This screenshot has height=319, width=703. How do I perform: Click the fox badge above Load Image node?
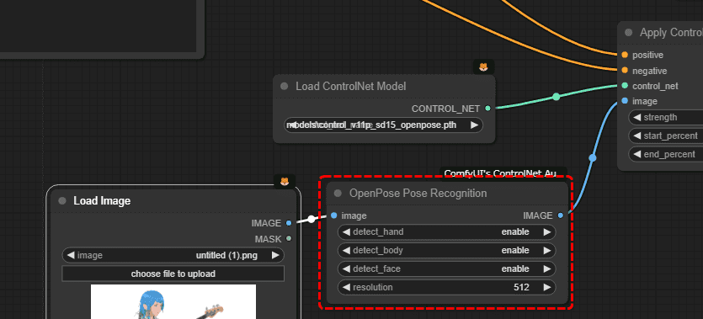click(x=285, y=182)
